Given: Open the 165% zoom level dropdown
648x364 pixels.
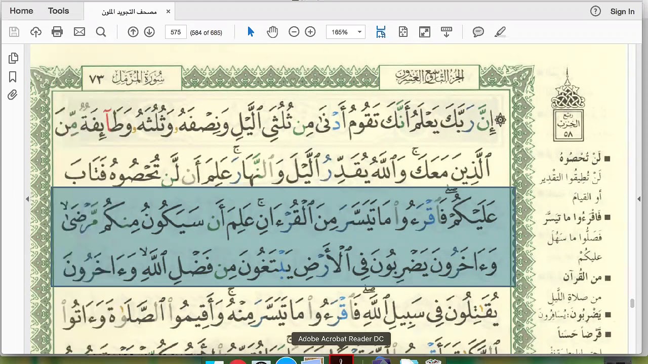Looking at the screenshot, I should click(346, 32).
